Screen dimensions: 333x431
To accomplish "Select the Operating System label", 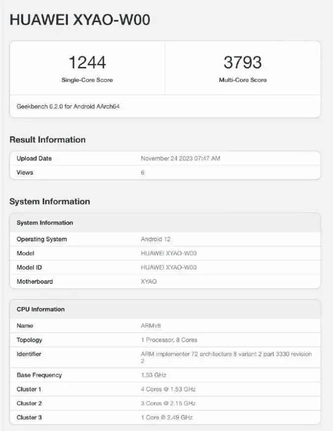I will [41, 239].
